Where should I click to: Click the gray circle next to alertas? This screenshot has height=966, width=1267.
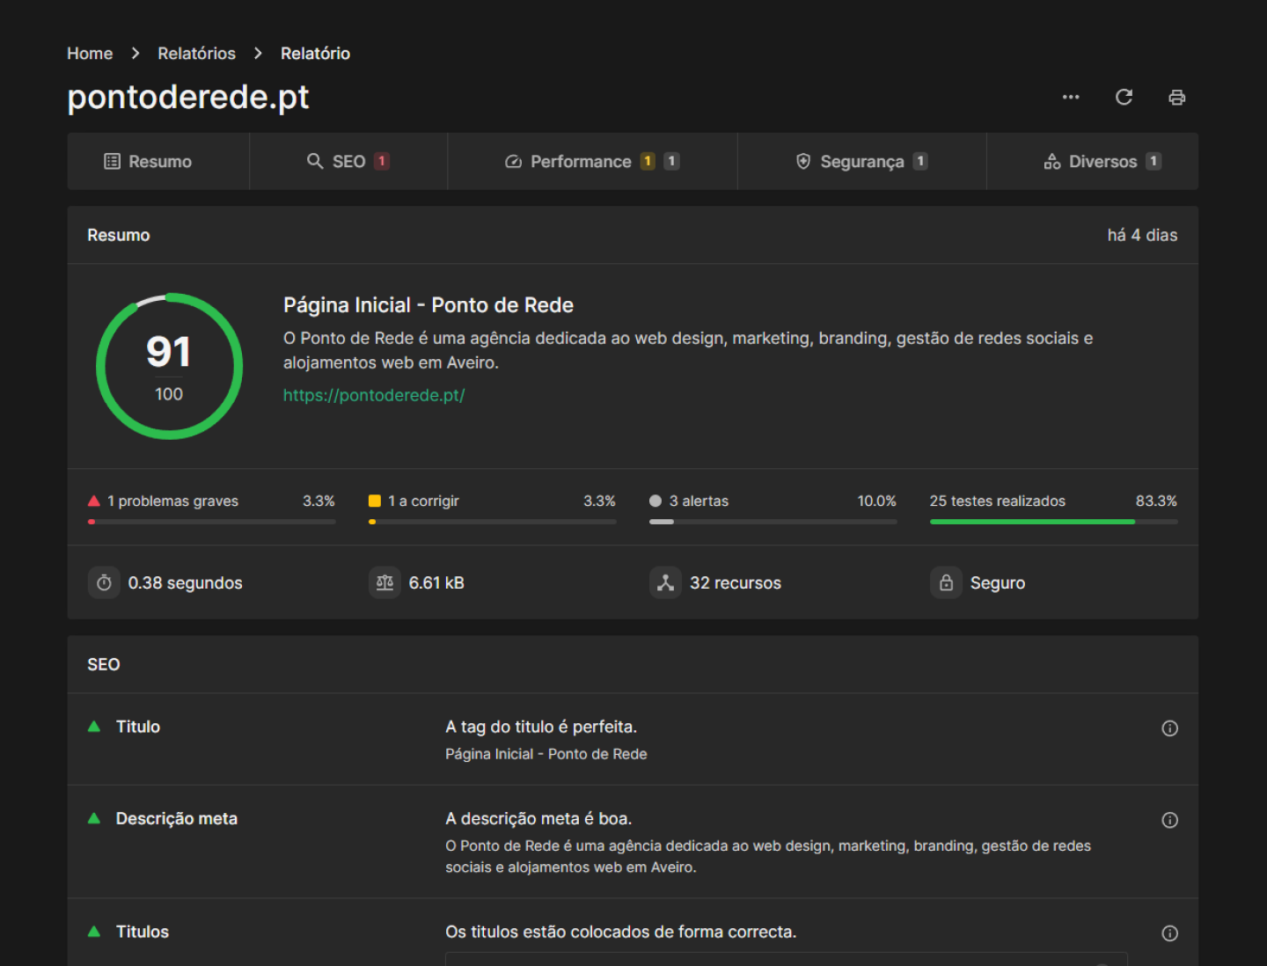pos(655,501)
